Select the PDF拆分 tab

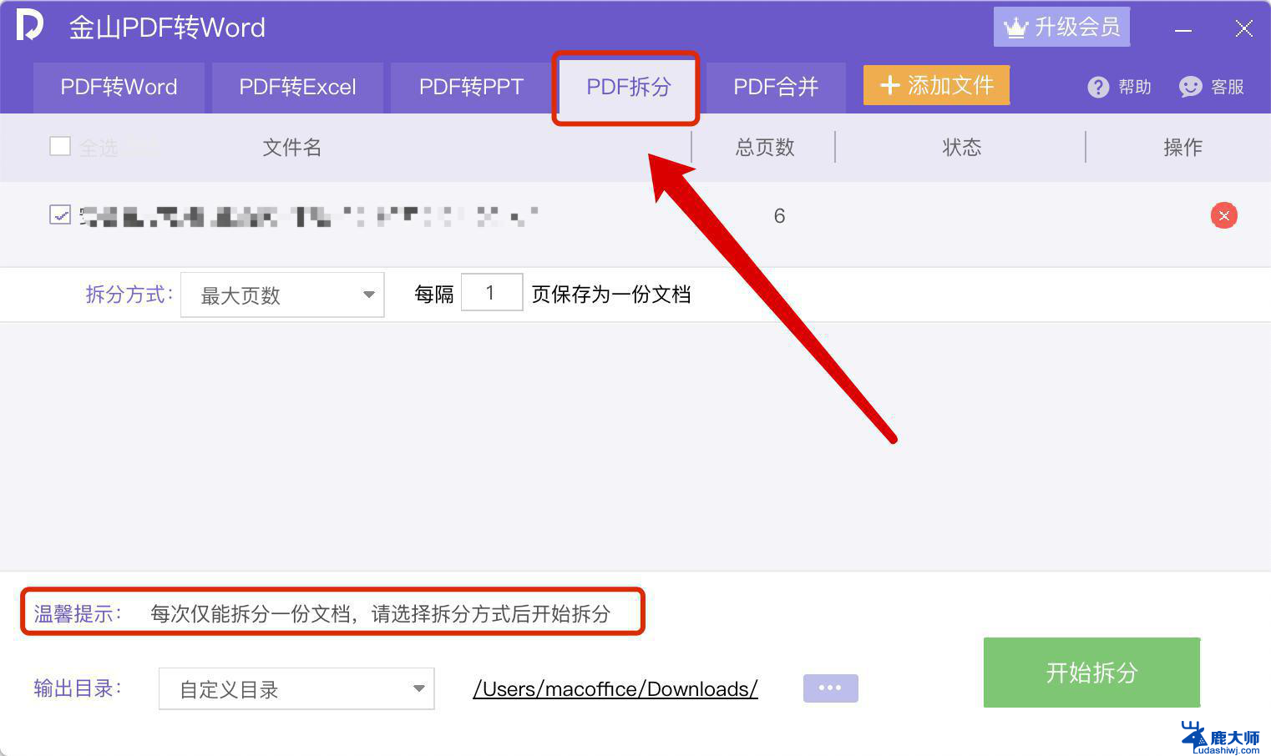click(x=628, y=88)
